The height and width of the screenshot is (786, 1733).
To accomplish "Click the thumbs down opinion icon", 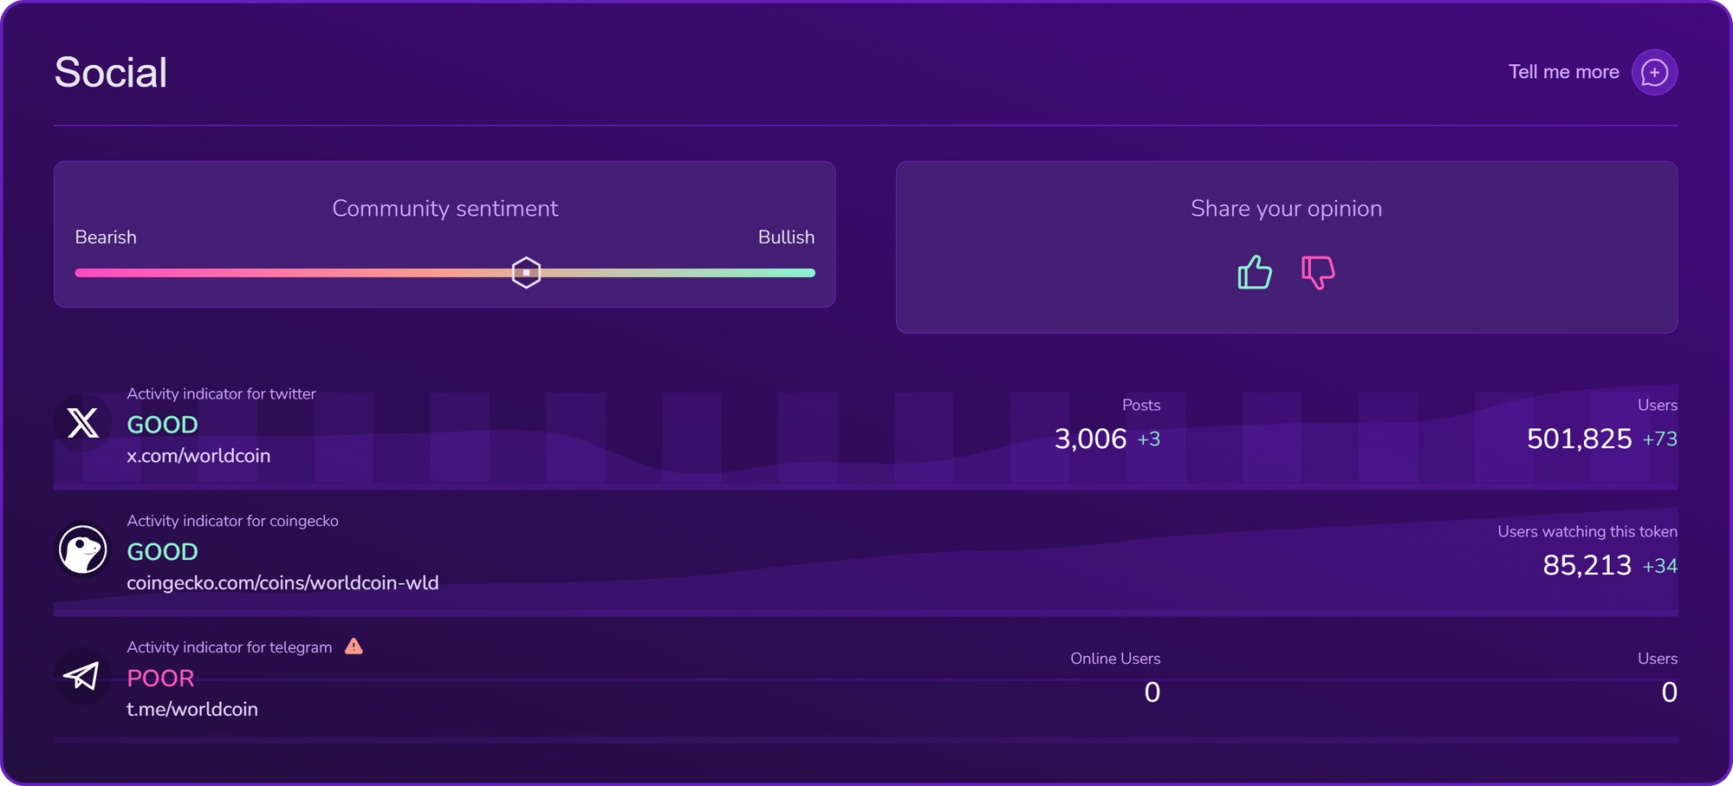I will (1318, 272).
